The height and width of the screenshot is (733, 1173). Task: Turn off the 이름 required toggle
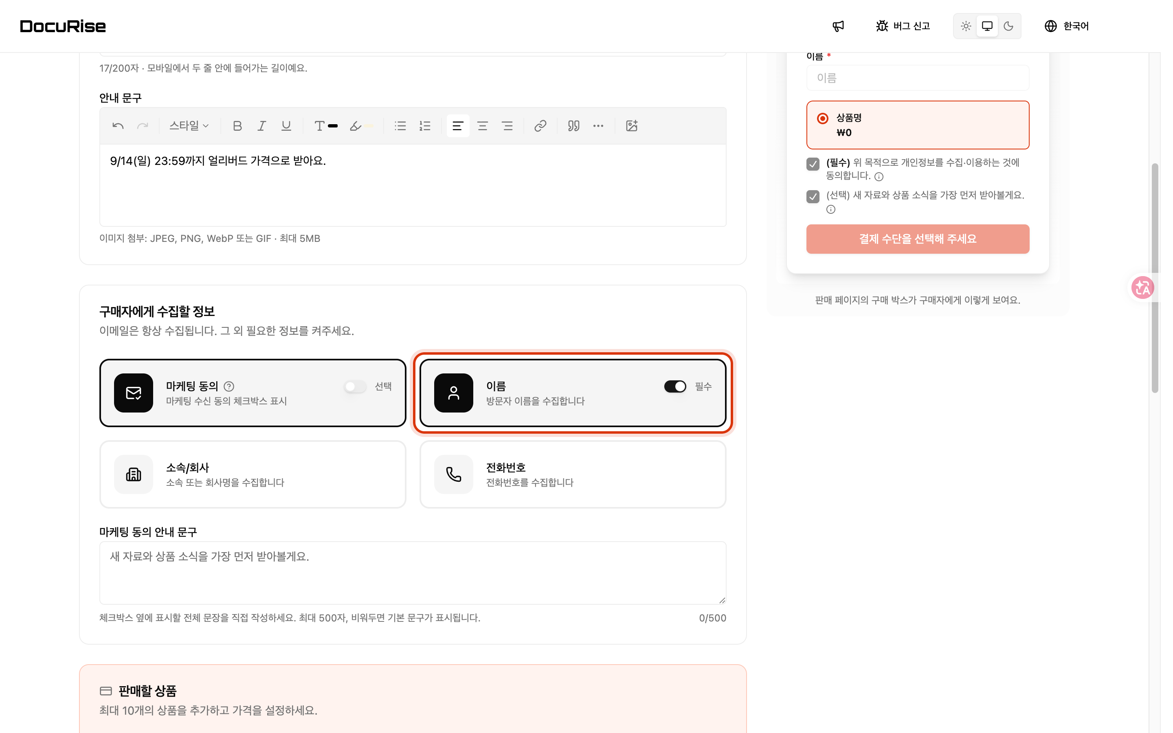tap(675, 386)
